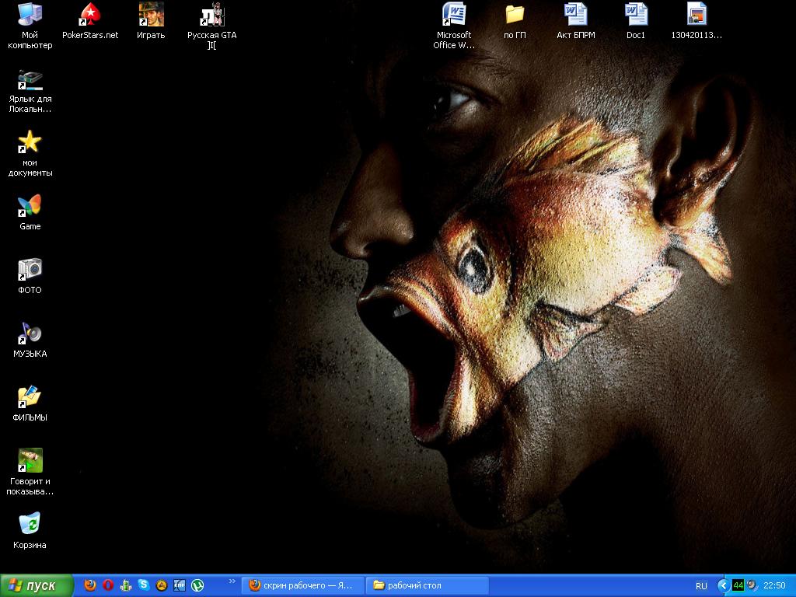Open the Корзина recycle bin
796x597 pixels.
[x=30, y=524]
